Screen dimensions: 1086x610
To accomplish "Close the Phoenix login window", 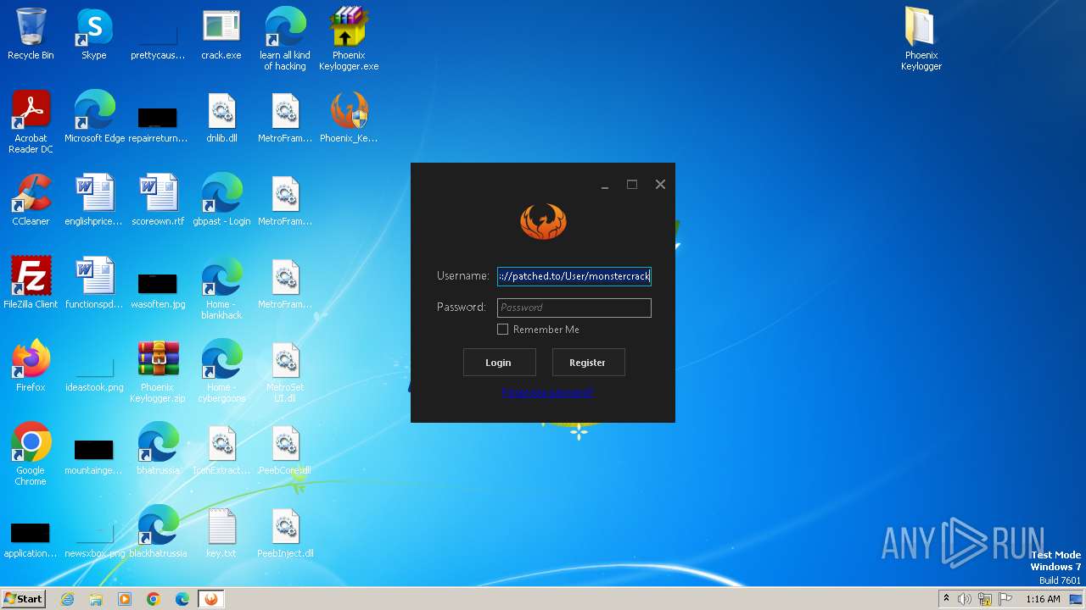I will point(660,185).
